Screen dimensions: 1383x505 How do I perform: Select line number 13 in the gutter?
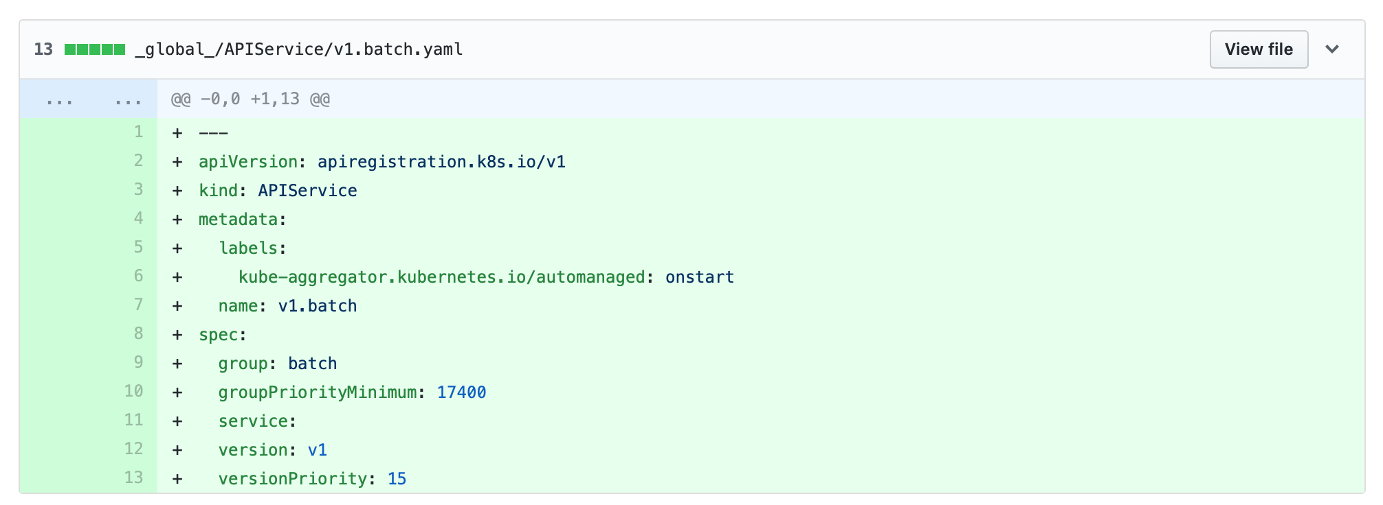point(134,478)
